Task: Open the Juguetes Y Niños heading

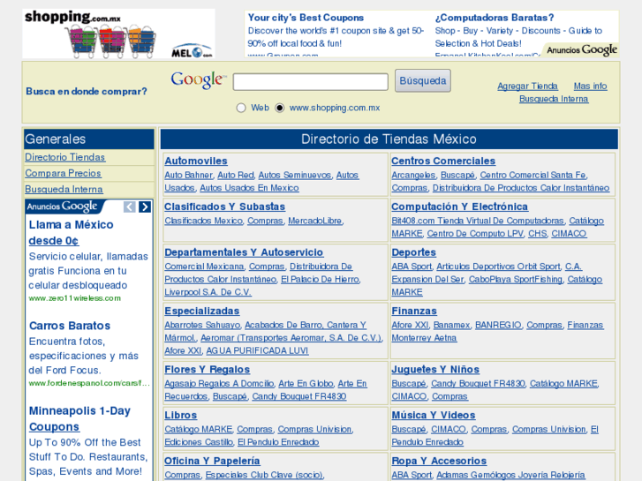Action: (435, 369)
